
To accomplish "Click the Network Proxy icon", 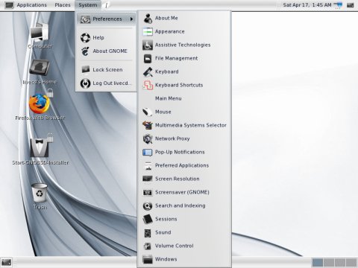I will click(x=148, y=138).
